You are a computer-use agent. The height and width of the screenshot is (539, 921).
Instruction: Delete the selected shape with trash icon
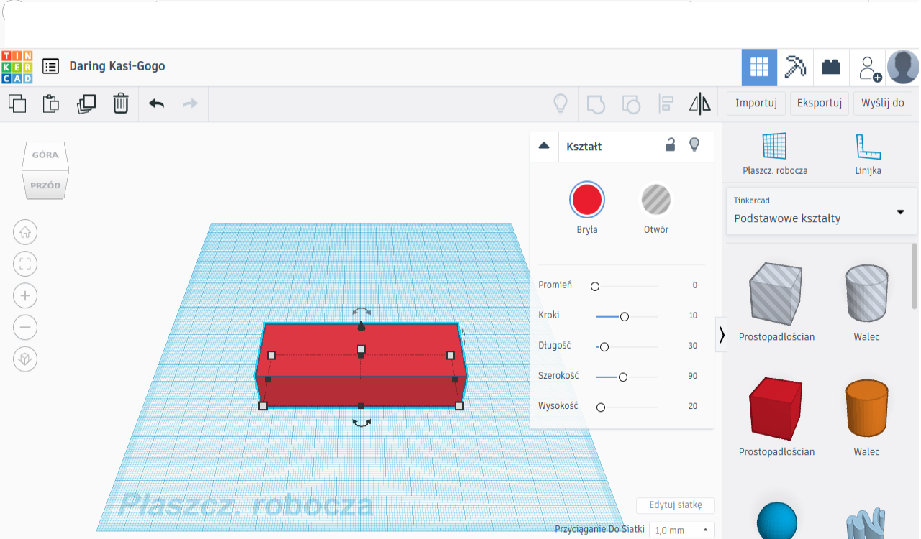[x=121, y=103]
